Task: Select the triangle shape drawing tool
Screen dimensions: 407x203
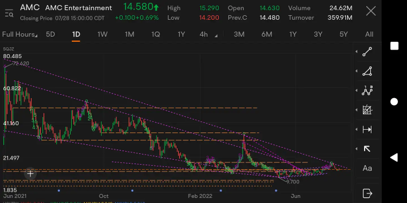Action: [x=367, y=71]
